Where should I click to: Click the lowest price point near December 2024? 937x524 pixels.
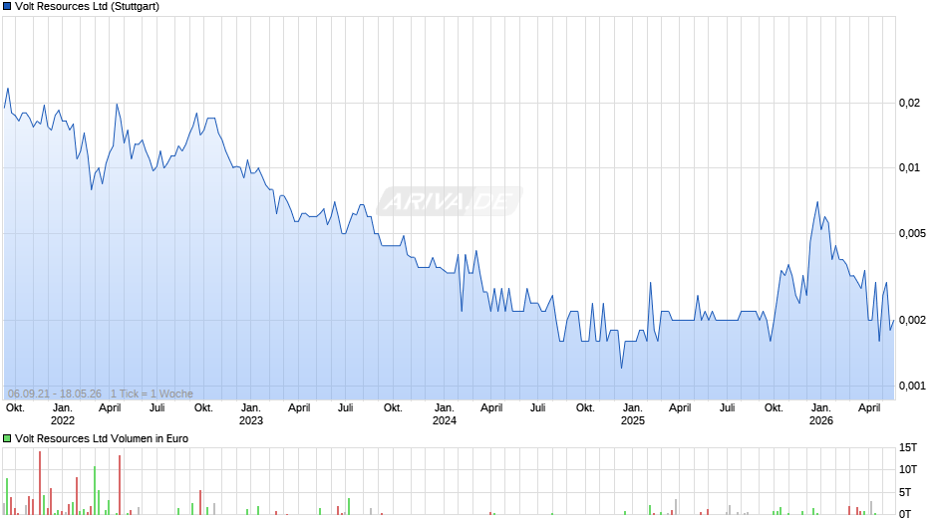pos(621,368)
